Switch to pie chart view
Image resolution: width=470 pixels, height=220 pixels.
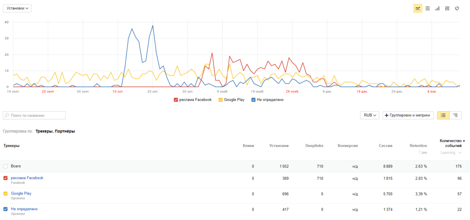(x=457, y=8)
